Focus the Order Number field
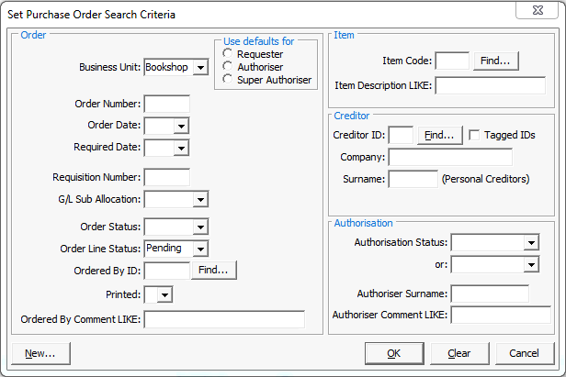Screen dimensions: 566x377 click(x=167, y=105)
